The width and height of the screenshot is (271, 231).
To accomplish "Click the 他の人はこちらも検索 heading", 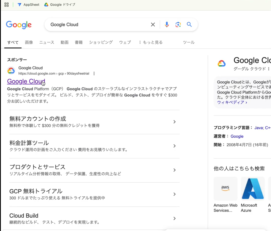I will 239,169.
